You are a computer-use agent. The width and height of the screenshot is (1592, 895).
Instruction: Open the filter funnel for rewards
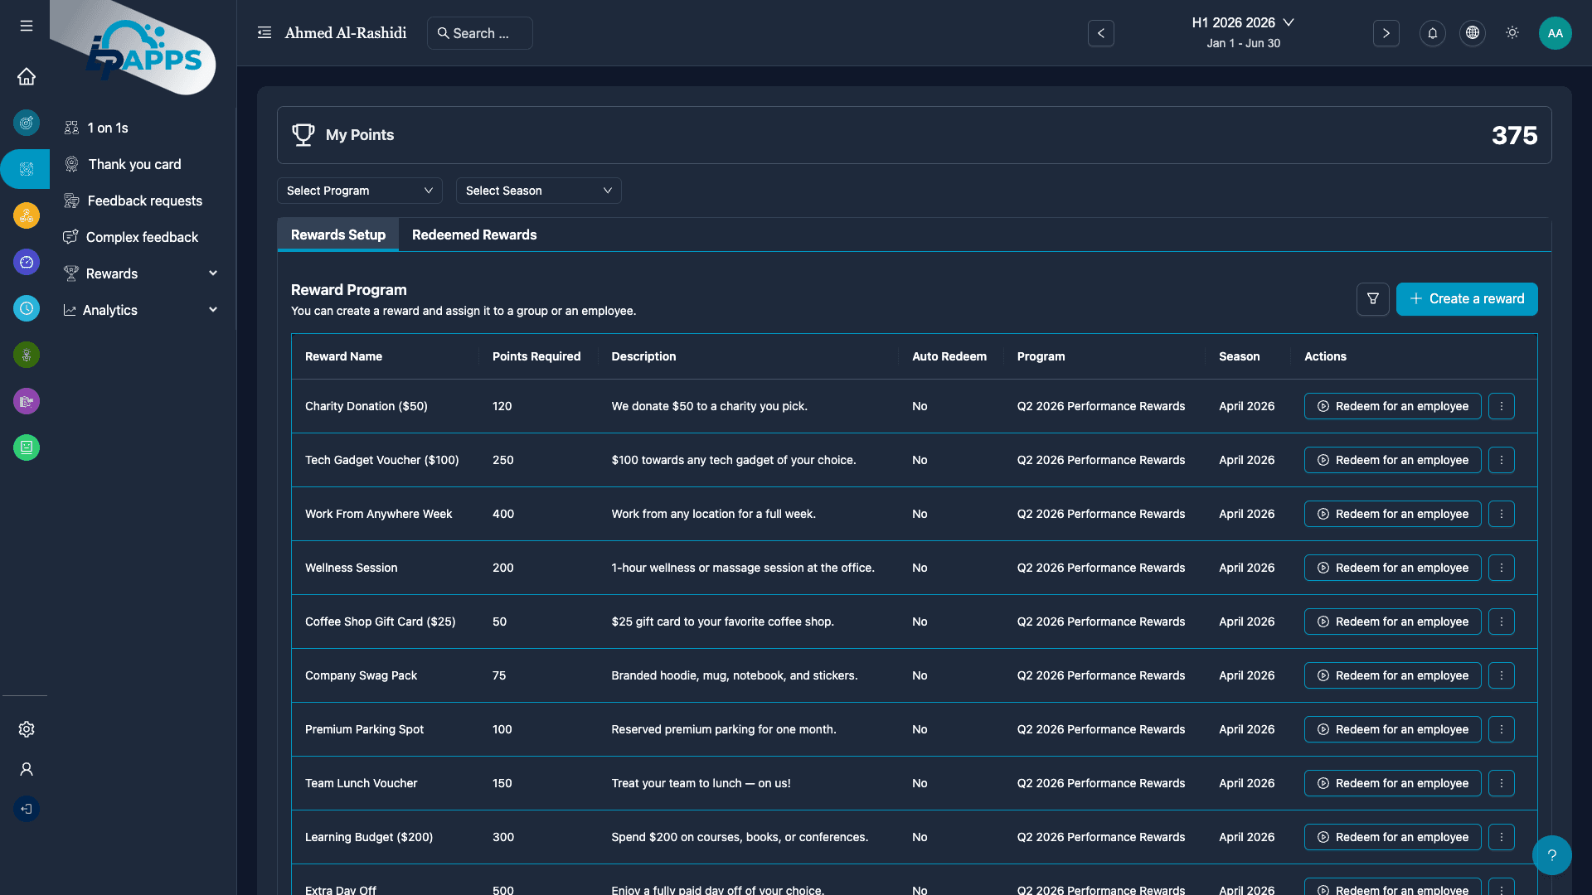[x=1373, y=299]
